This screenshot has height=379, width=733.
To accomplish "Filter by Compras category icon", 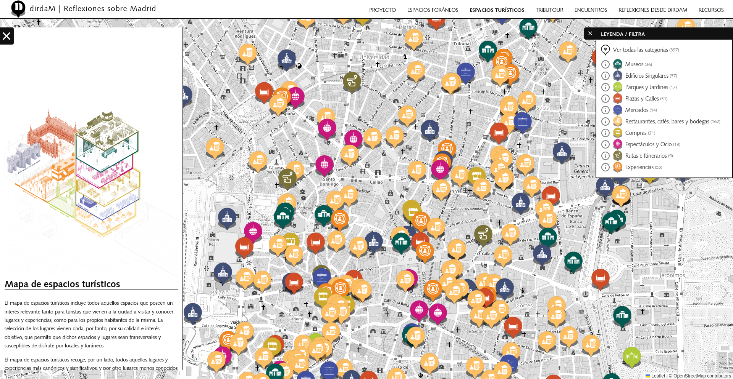I will pyautogui.click(x=617, y=133).
